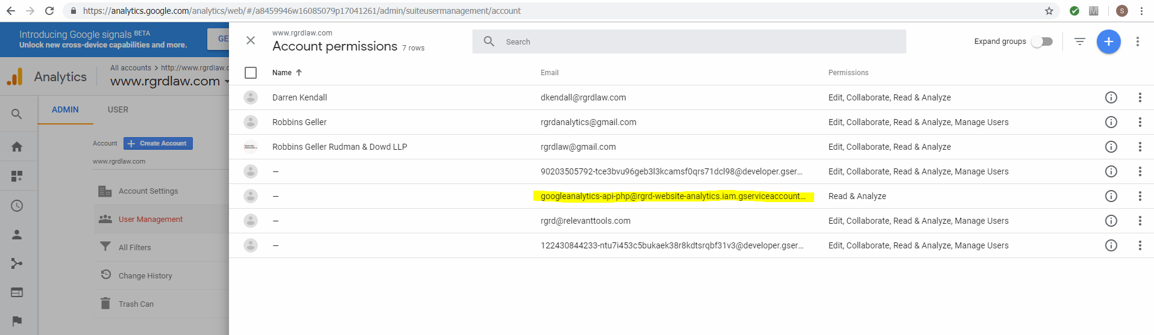
Task: Open Change History
Action: pos(145,275)
